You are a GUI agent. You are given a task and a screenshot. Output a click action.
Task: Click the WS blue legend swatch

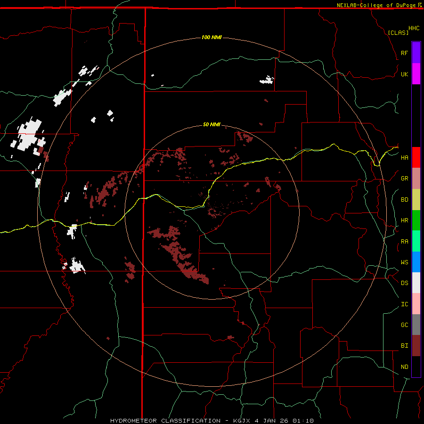(x=416, y=262)
